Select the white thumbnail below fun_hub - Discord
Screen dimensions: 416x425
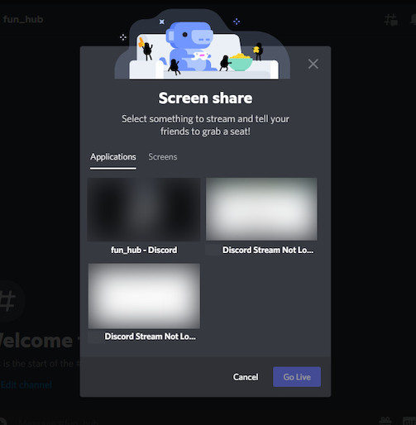(144, 296)
